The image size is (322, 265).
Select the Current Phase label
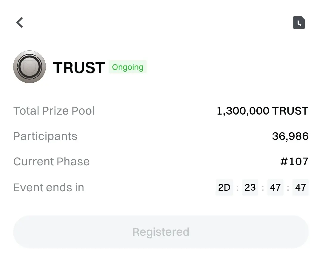click(x=52, y=162)
